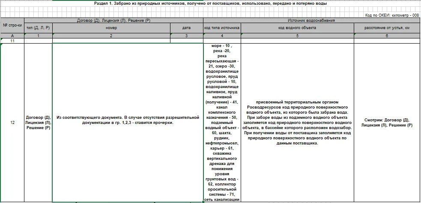Select the 'Договор (Д), Лицензия (Л), Решение (Р)' group header
The image size is (421, 203).
tap(113, 21)
